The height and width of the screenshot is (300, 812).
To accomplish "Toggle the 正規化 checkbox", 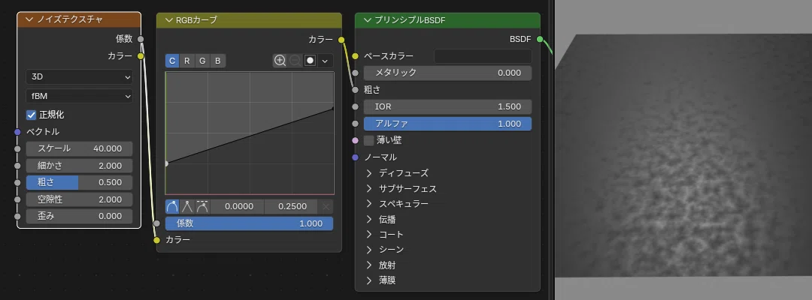I will pyautogui.click(x=32, y=114).
